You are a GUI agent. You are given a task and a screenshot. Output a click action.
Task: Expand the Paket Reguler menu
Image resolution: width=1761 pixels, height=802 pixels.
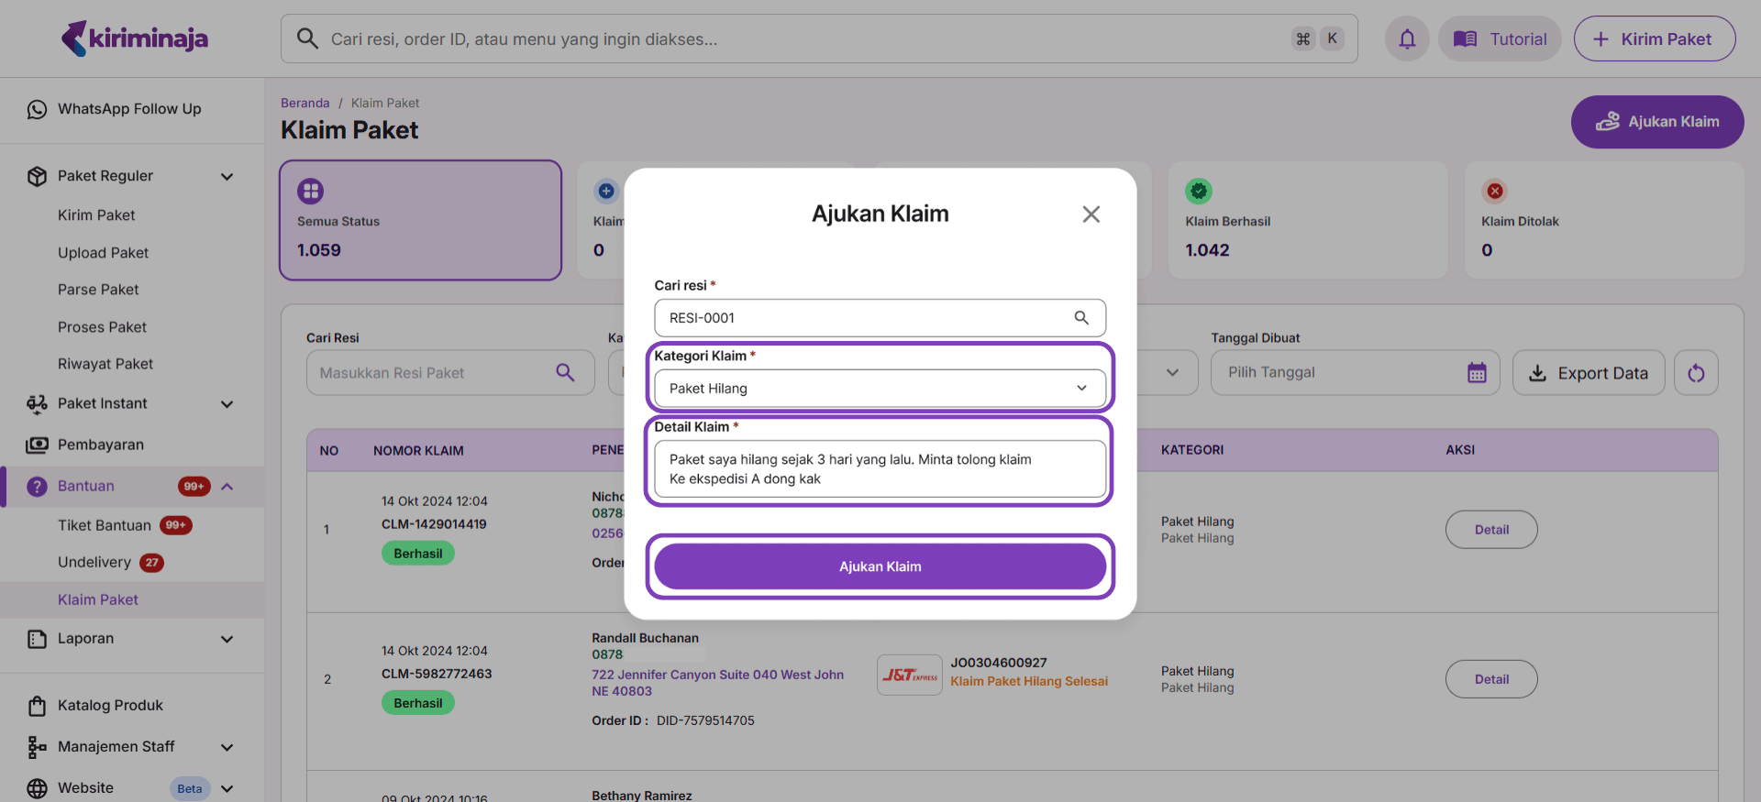tap(227, 176)
